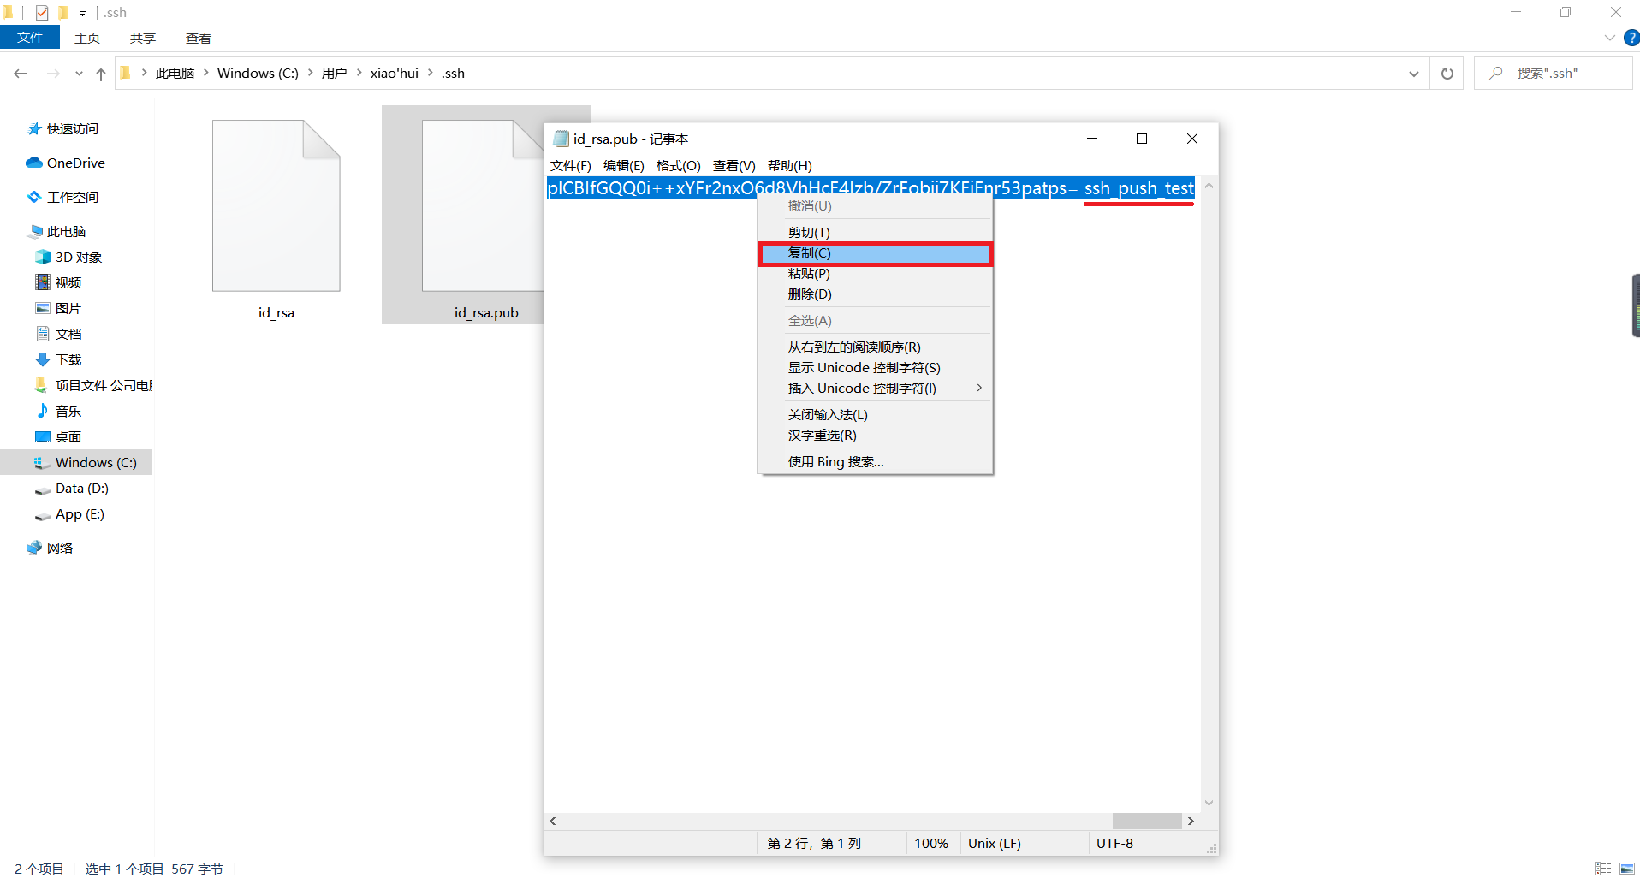Screen dimensions: 1640x878
Task: Open the 视频 folder icon
Action: coord(43,282)
